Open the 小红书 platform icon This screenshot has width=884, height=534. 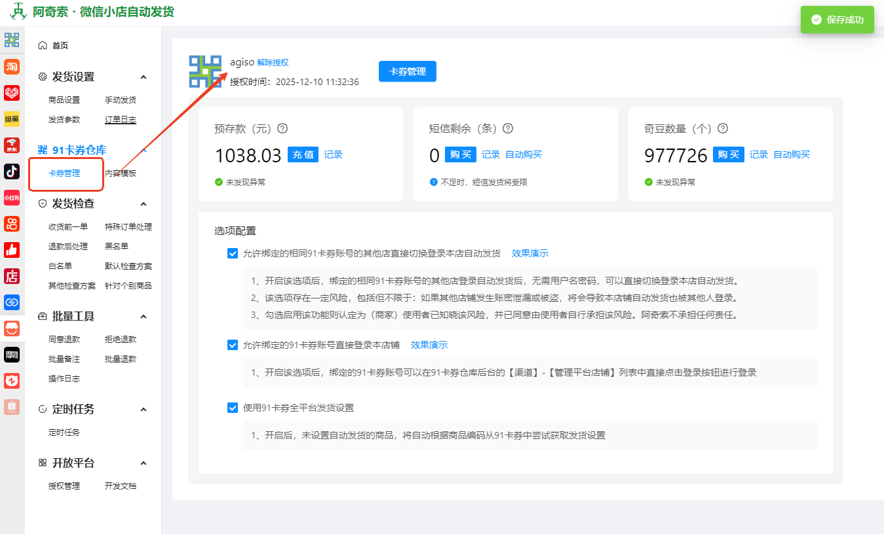(12, 198)
